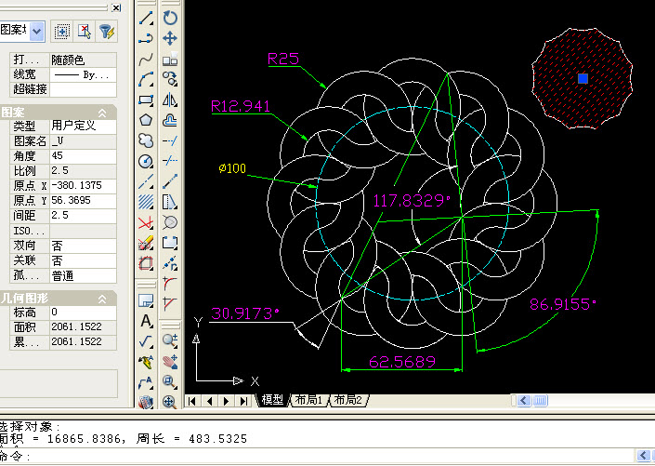Click the R25 dimension label
Viewport: 655px width, 466px height.
[x=283, y=59]
